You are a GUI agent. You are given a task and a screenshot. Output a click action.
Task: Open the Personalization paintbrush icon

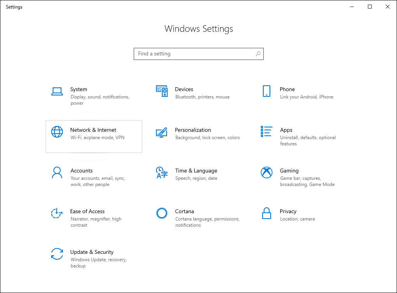[161, 132]
